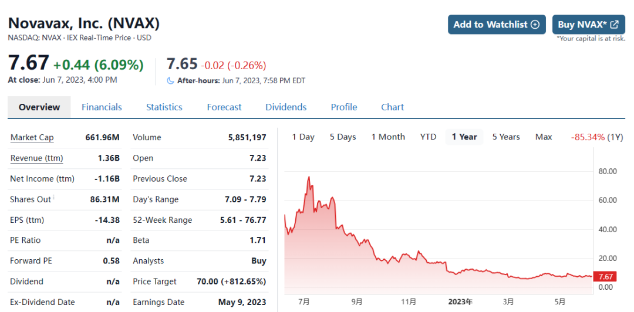The width and height of the screenshot is (634, 312).
Task: Switch to the Statistics tab
Action: point(164,107)
